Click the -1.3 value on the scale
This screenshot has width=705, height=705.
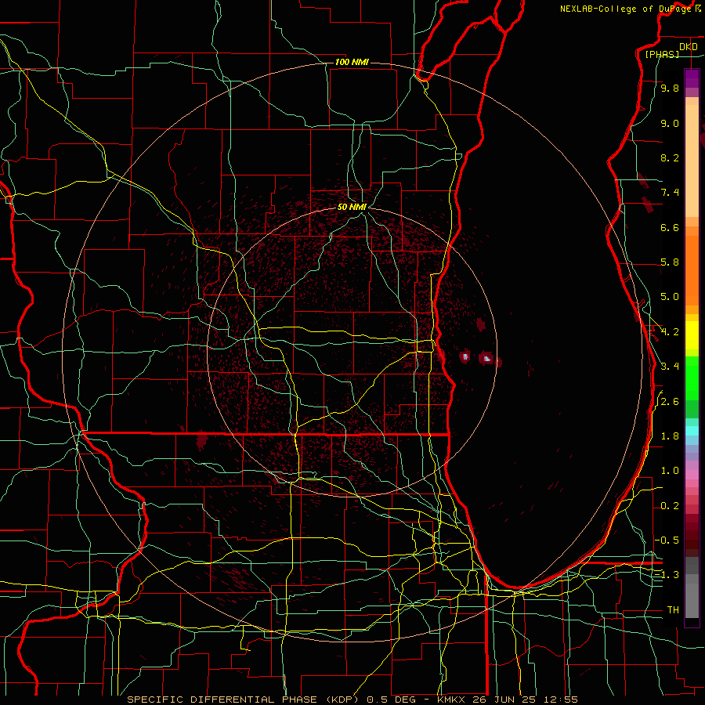(x=667, y=575)
